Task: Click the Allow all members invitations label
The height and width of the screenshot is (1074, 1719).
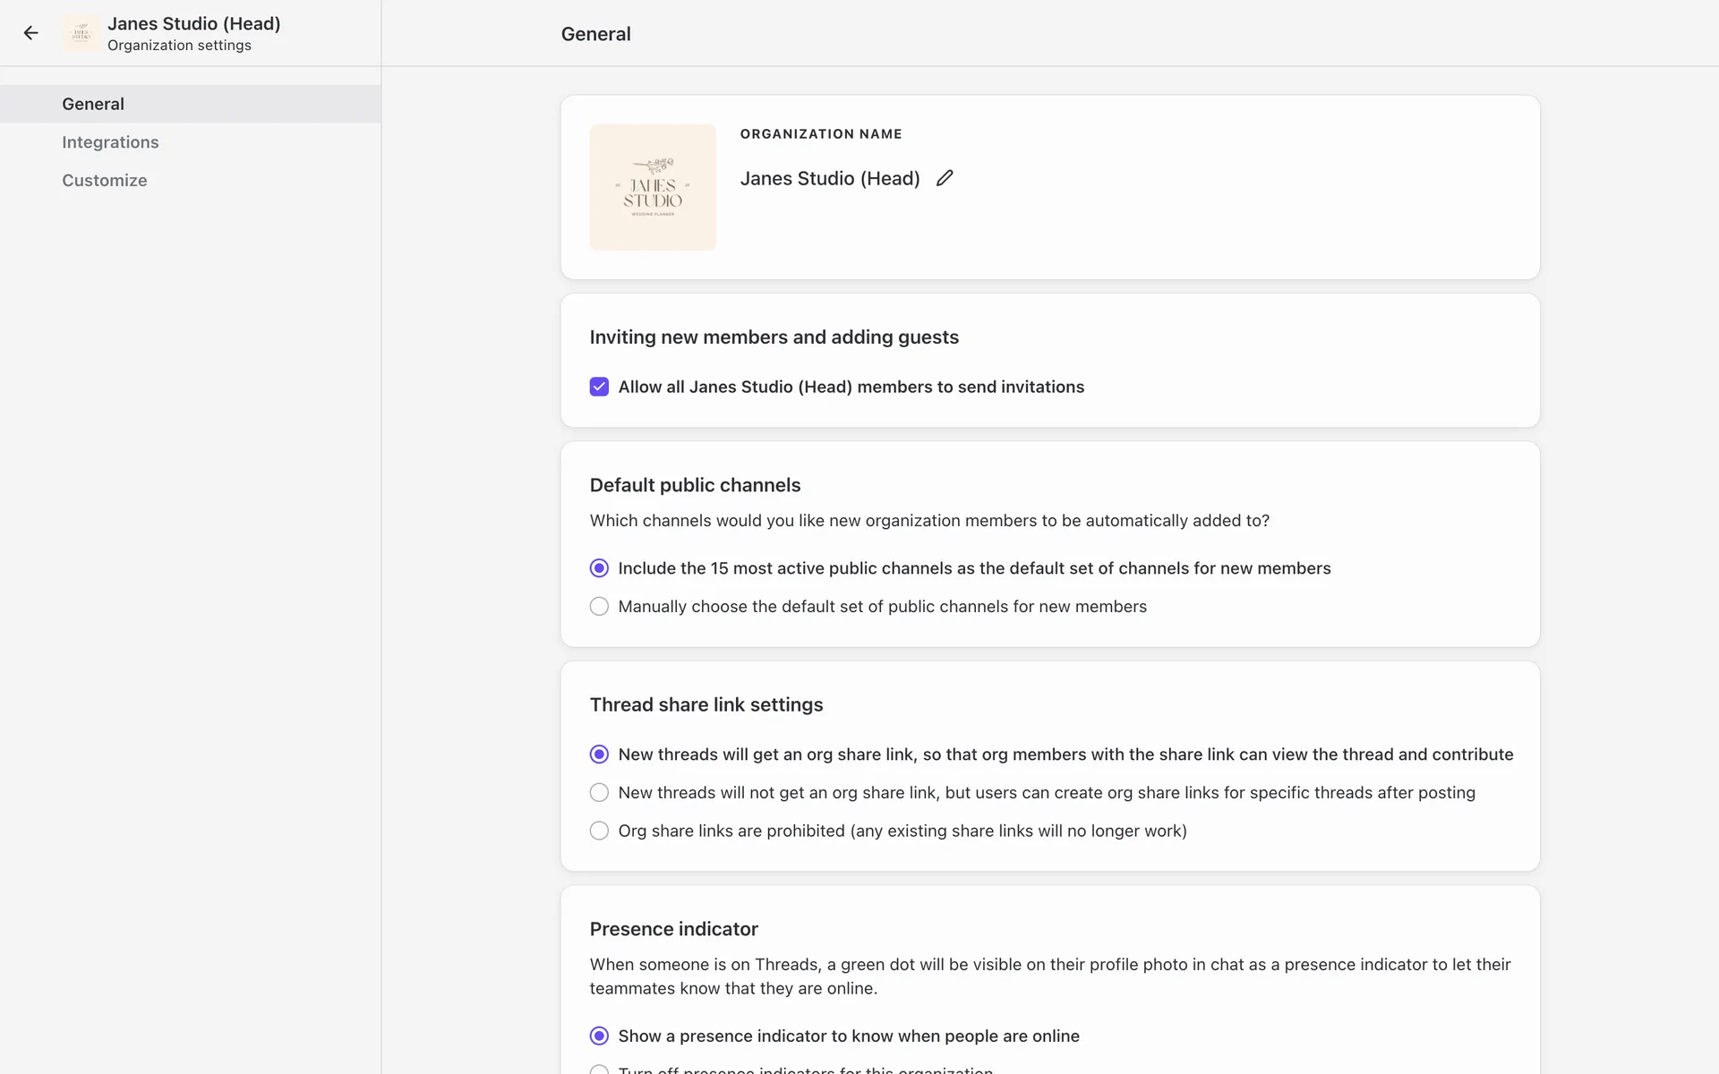Action: click(851, 387)
